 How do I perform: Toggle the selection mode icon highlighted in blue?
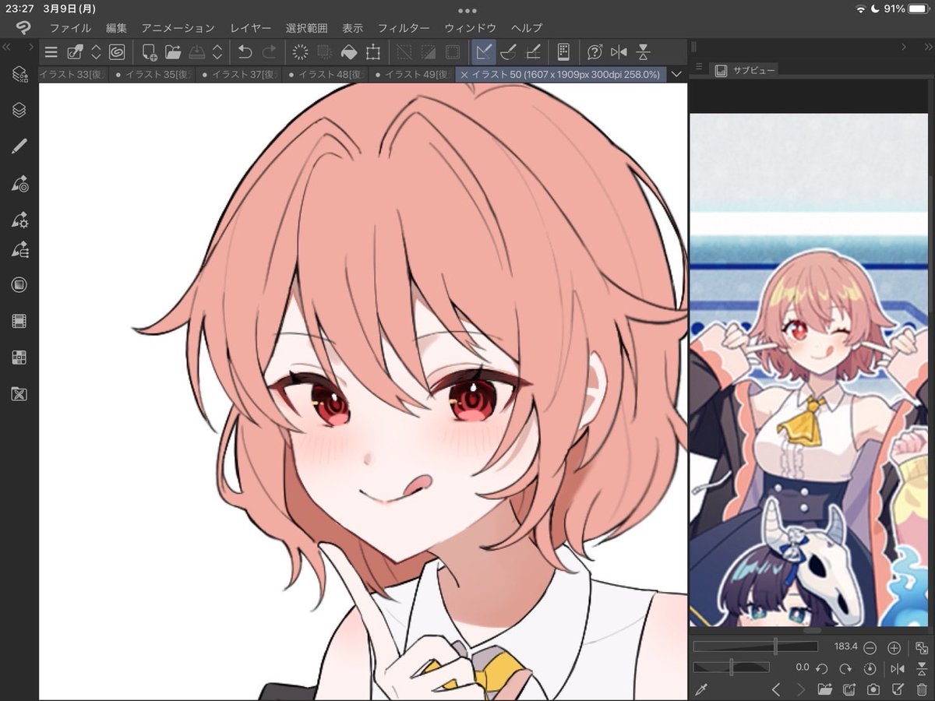[x=484, y=52]
